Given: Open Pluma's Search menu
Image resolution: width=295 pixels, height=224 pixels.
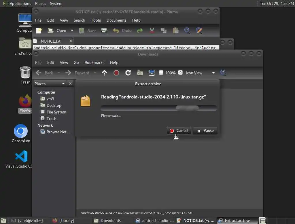Looking at the screenshot, I should pos(79,20).
